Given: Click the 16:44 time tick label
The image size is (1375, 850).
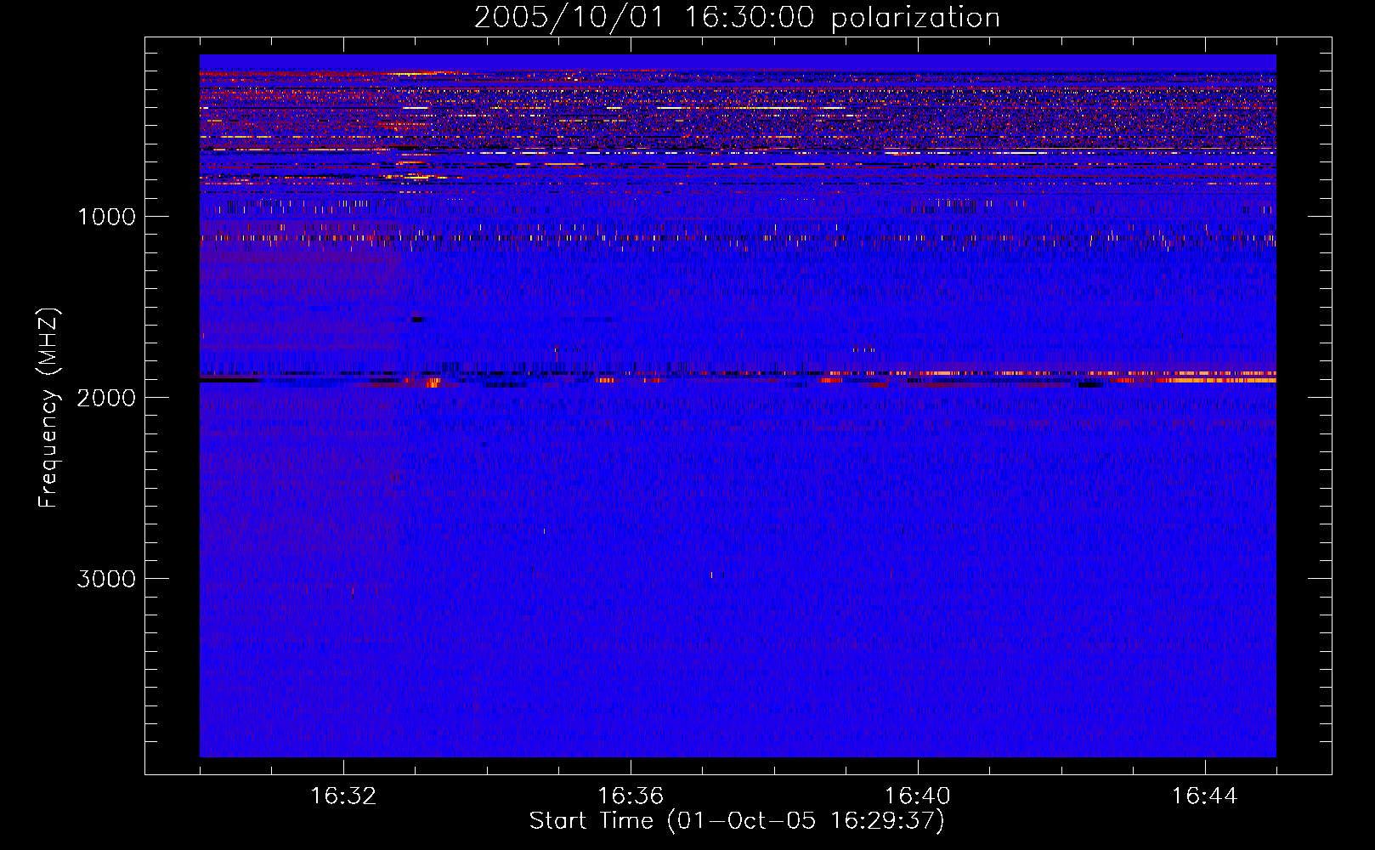Looking at the screenshot, I should [x=1204, y=796].
